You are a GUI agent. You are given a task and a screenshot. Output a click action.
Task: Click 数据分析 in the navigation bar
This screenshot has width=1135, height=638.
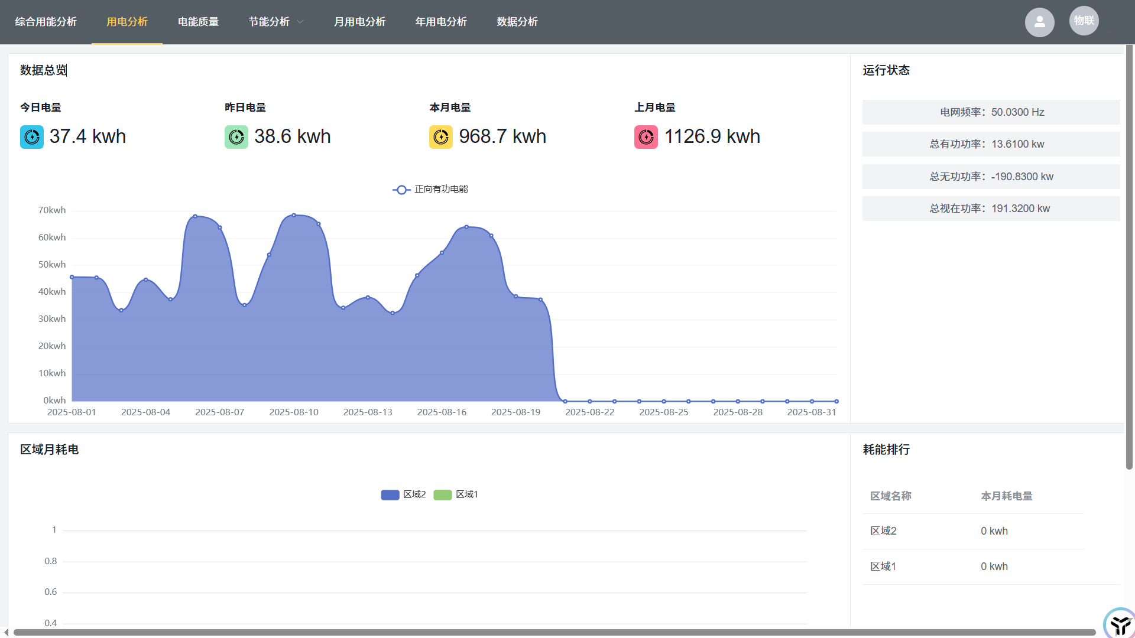[517, 22]
